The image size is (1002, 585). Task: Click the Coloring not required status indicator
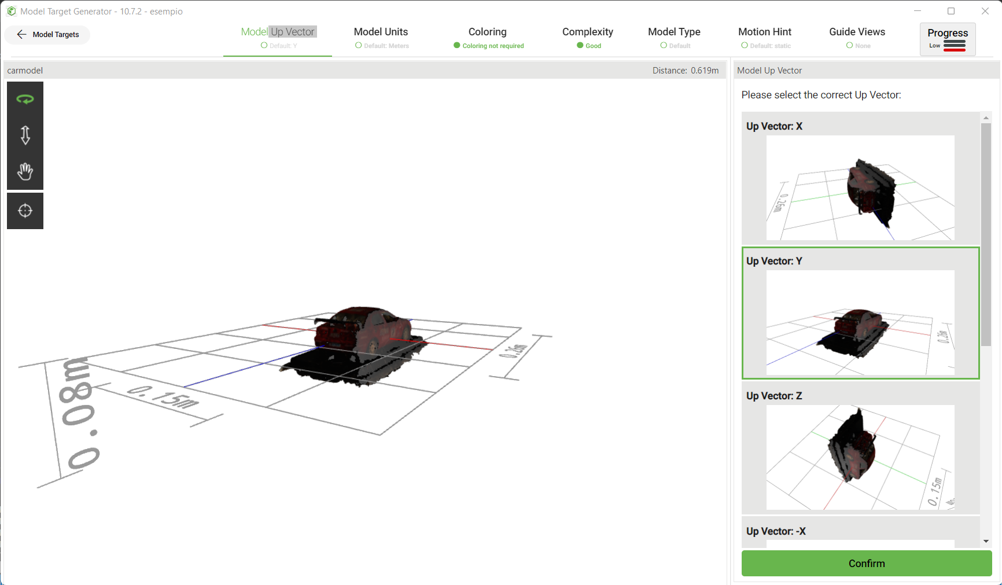click(488, 45)
